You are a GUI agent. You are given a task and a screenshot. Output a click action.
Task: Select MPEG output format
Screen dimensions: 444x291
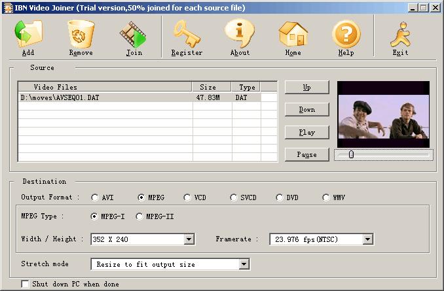coord(141,197)
